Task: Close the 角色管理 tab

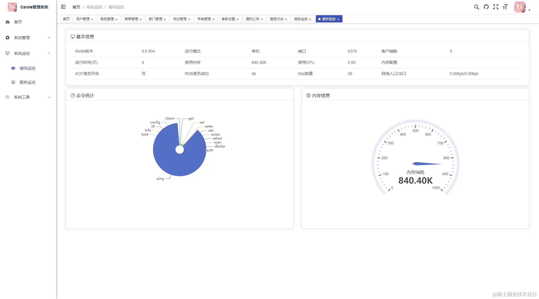Action: click(x=117, y=19)
